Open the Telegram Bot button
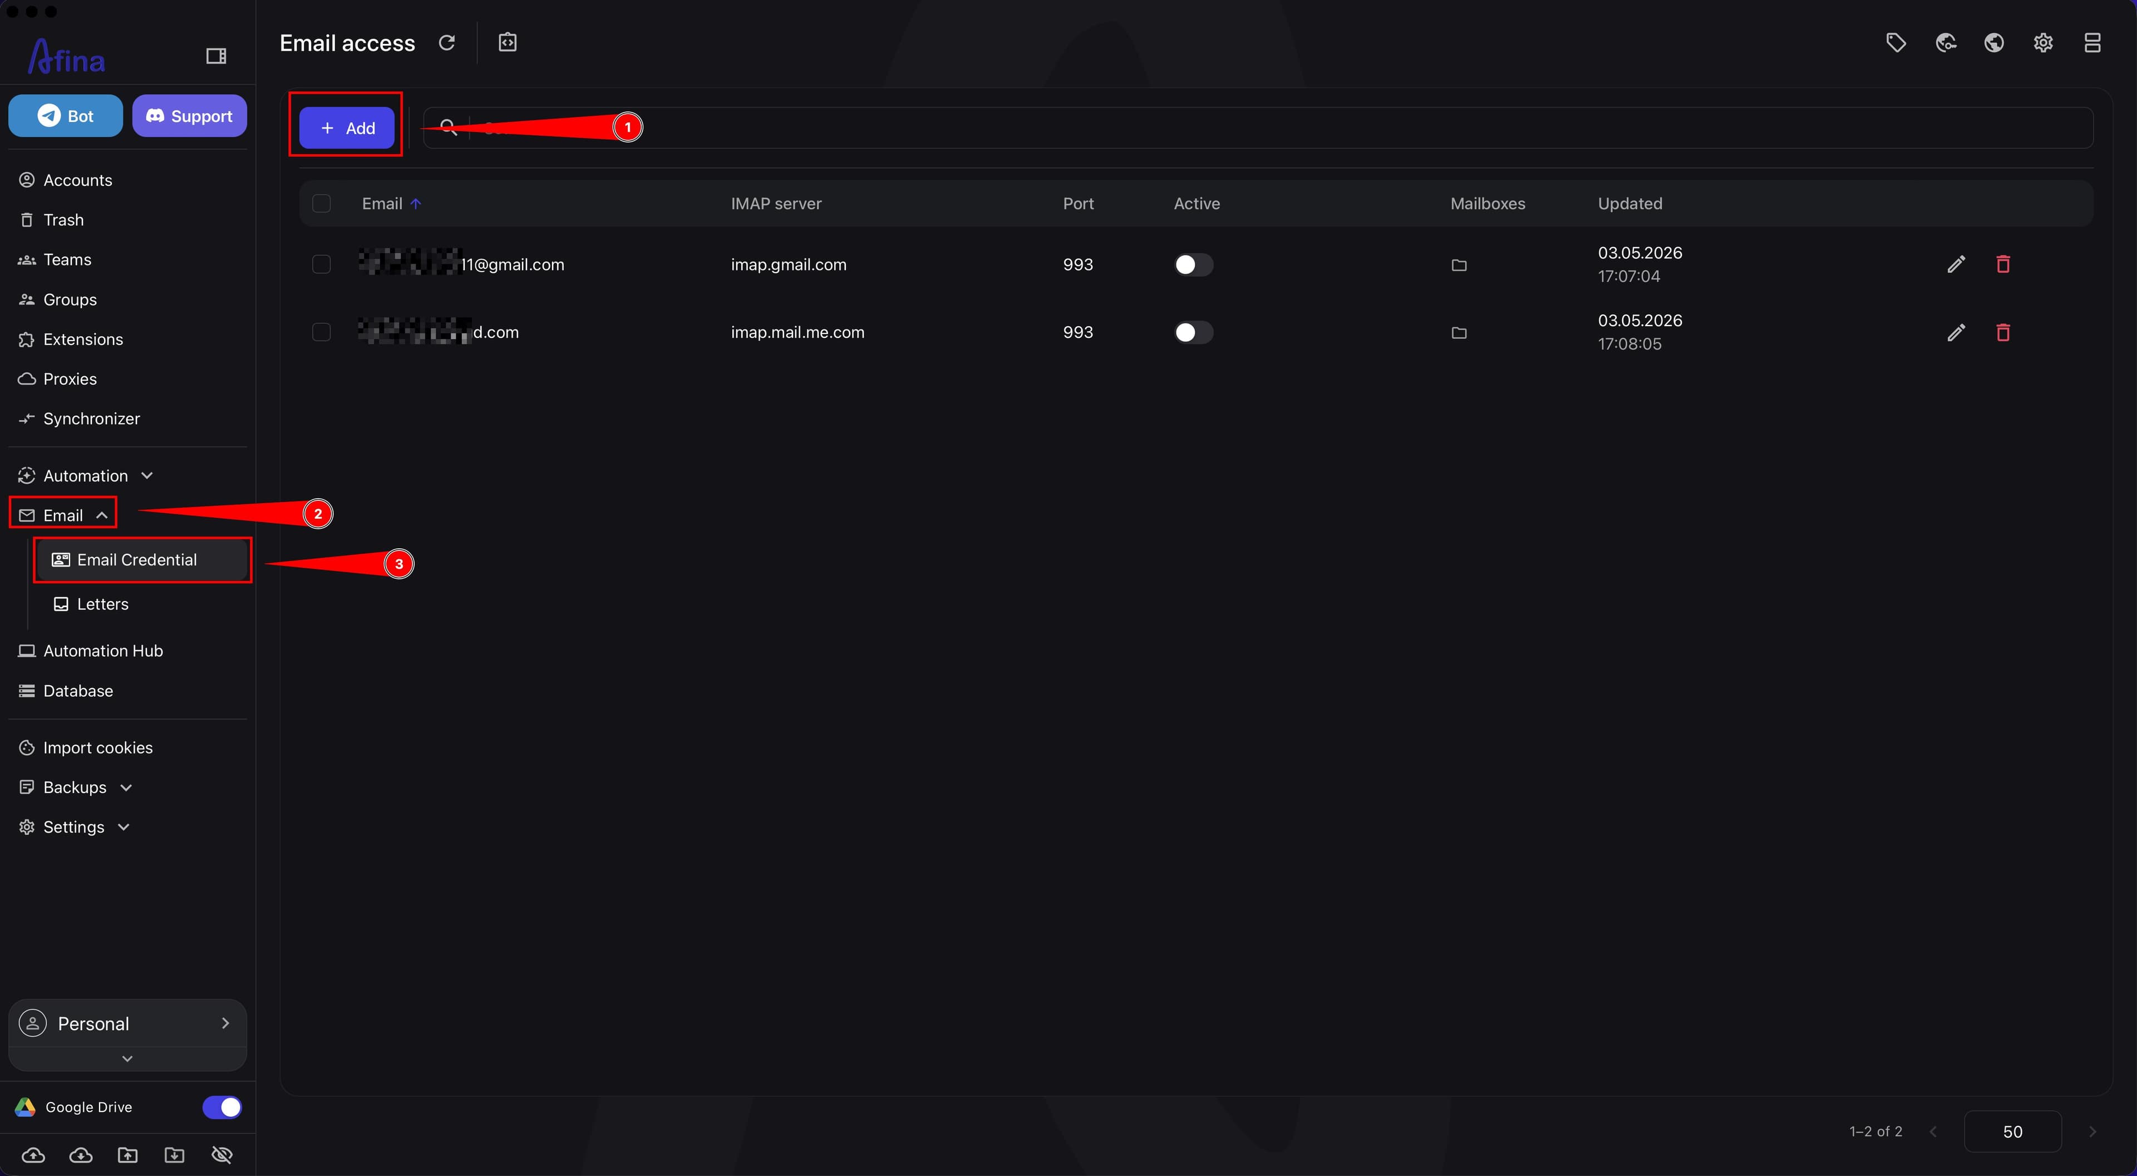The height and width of the screenshot is (1176, 2137). tap(66, 115)
